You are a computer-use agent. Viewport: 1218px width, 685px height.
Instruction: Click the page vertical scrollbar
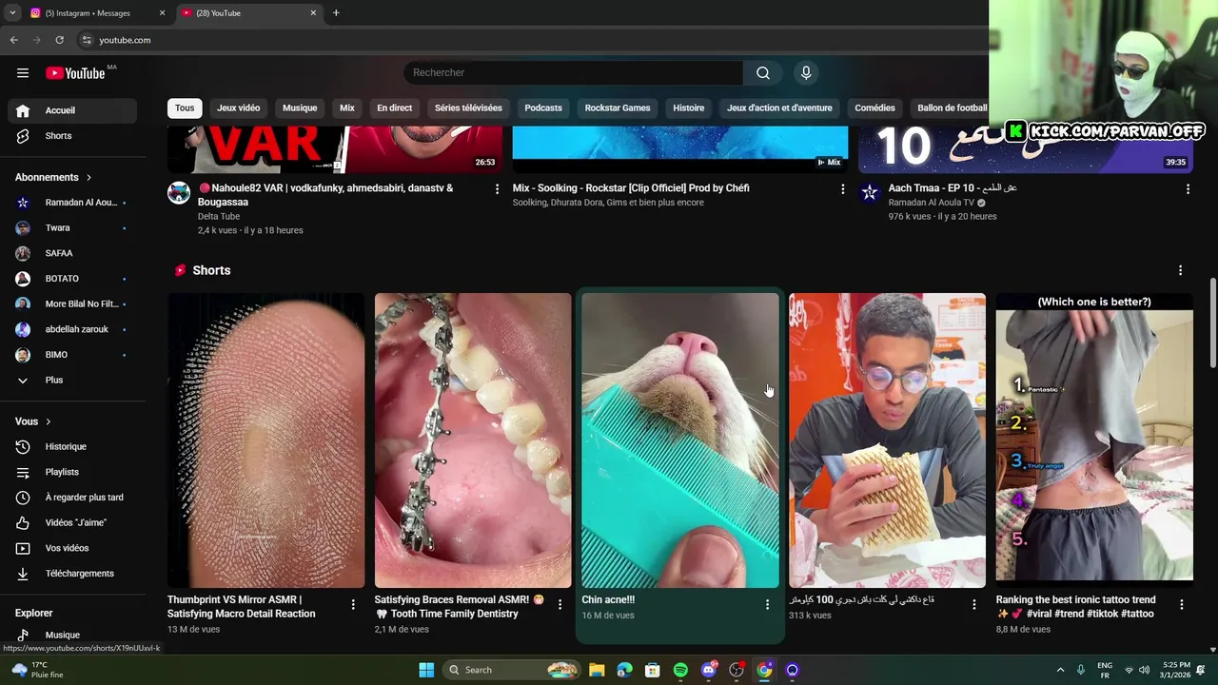pyautogui.click(x=1212, y=323)
